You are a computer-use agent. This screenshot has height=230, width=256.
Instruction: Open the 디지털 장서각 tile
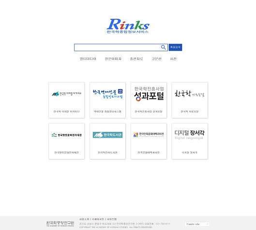[190, 141]
